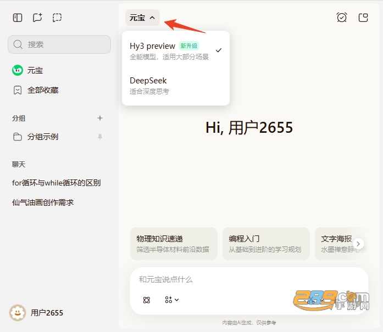
Task: Click the 新升级 badge
Action: pyautogui.click(x=189, y=46)
